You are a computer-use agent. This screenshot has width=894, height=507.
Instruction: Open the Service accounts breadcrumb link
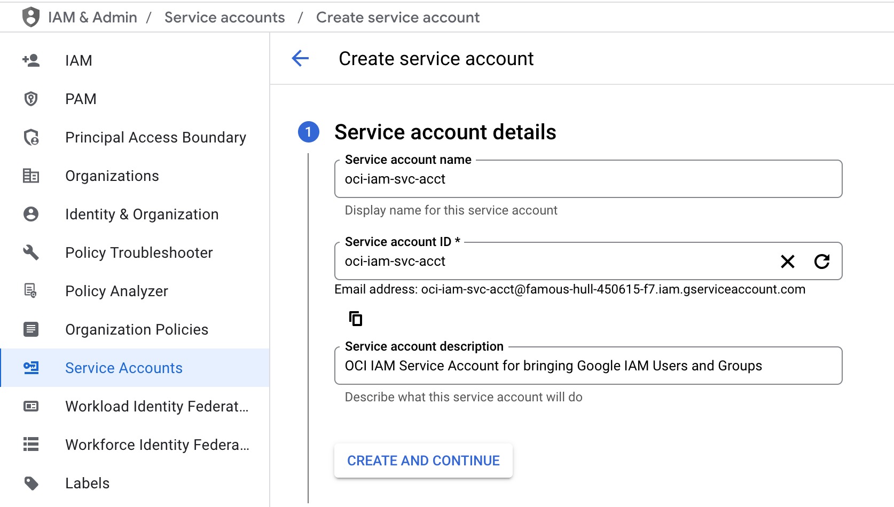point(224,17)
